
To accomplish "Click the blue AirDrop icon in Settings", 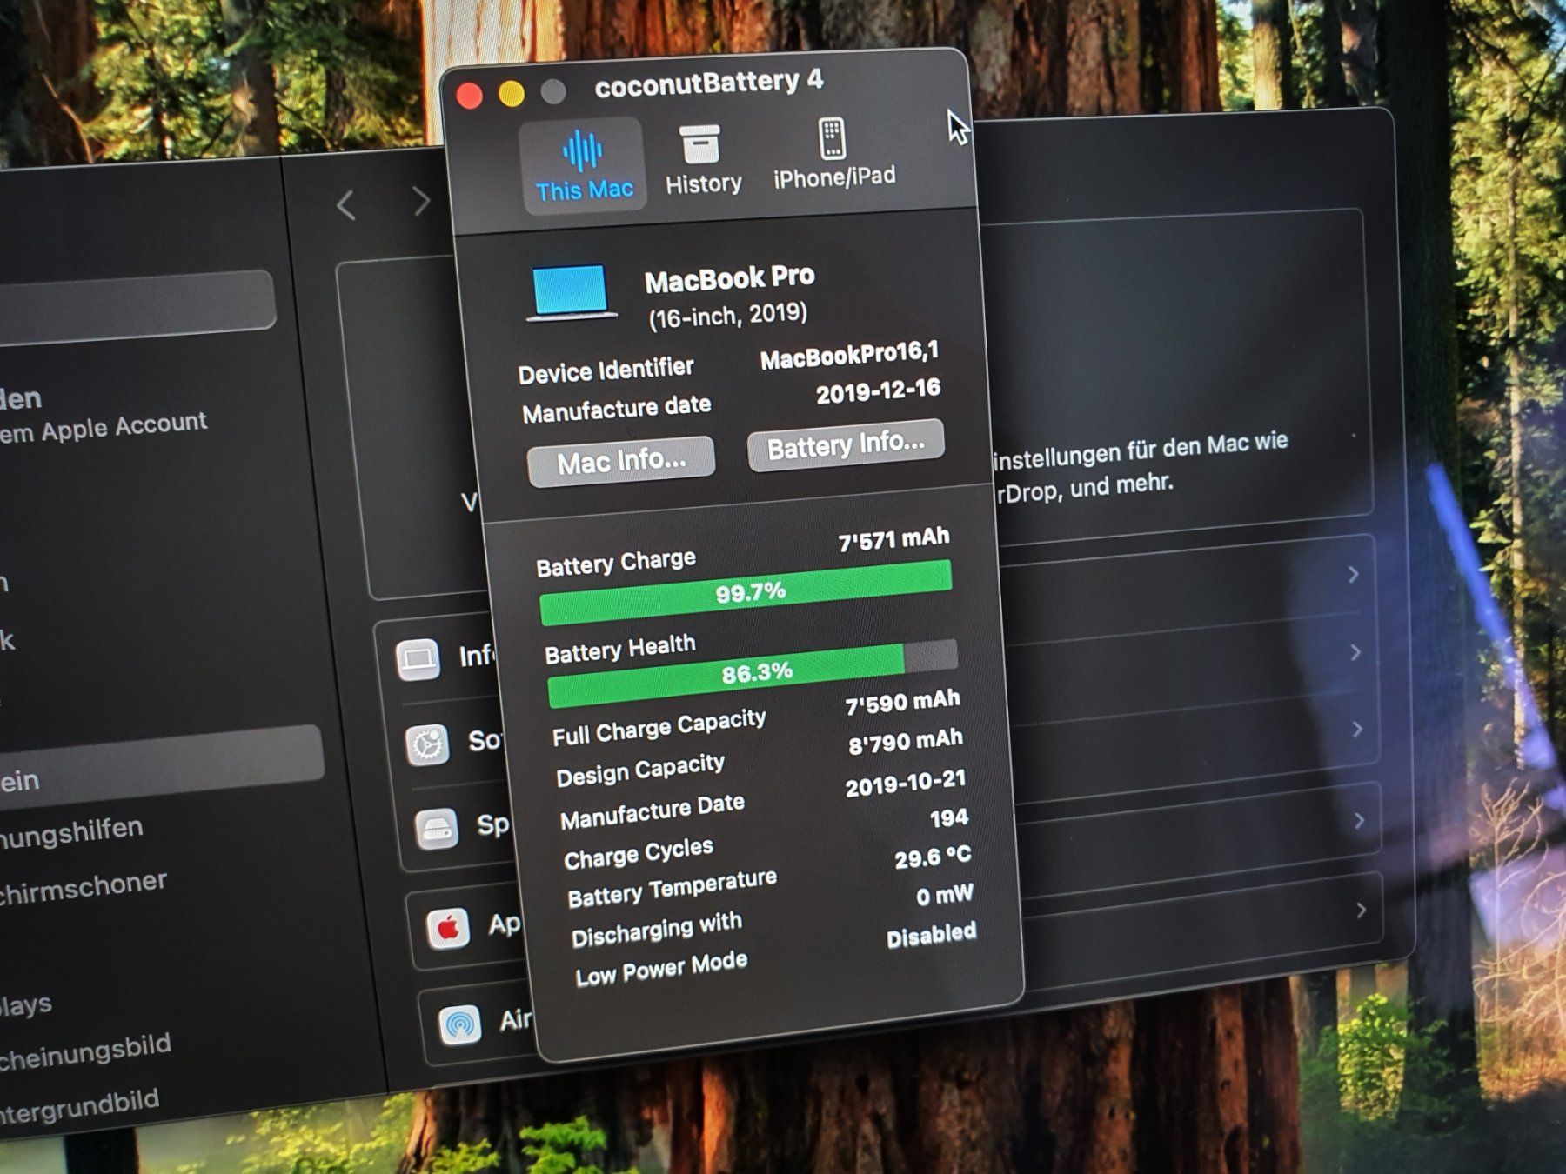I will (459, 1024).
